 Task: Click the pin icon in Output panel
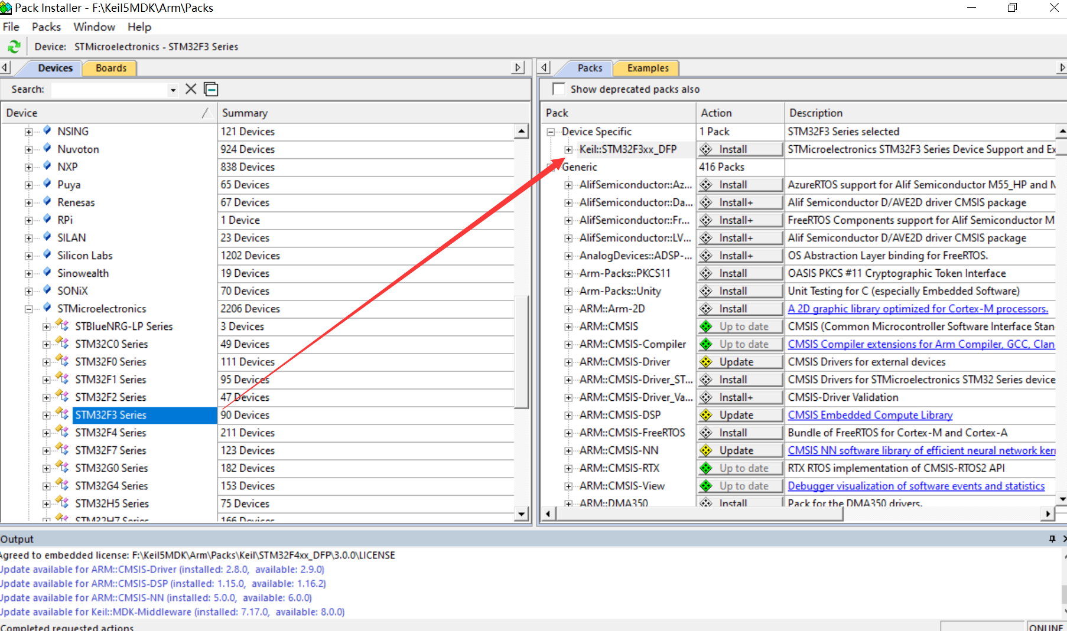pos(1052,539)
